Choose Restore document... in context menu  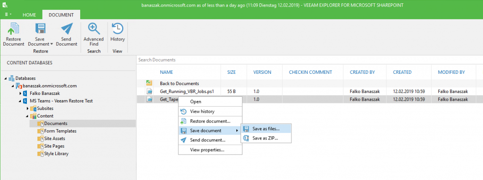[x=210, y=121]
